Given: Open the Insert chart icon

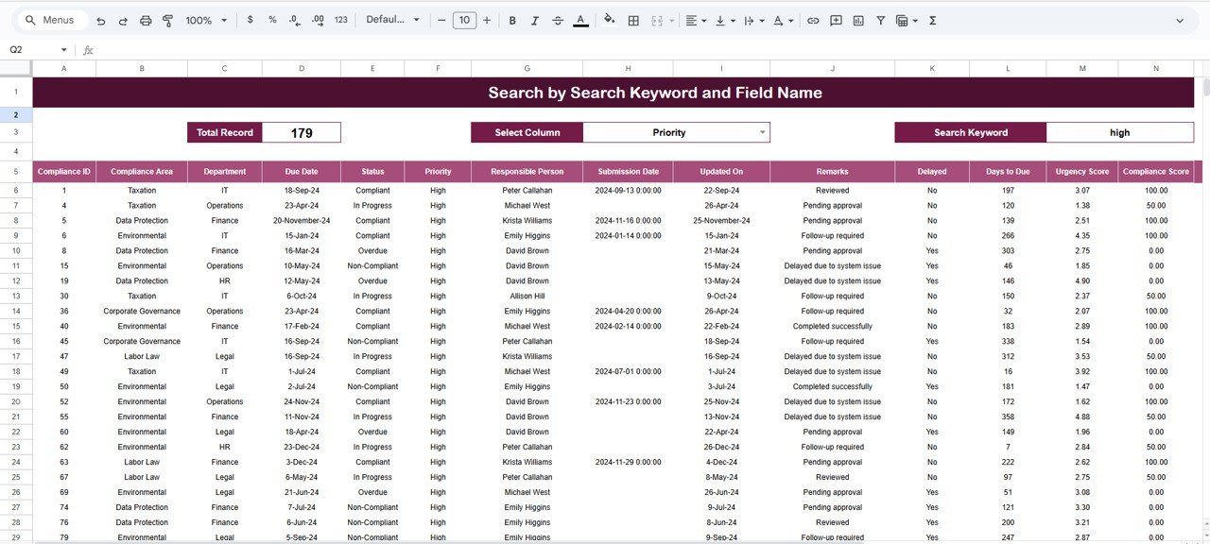Looking at the screenshot, I should point(859,20).
